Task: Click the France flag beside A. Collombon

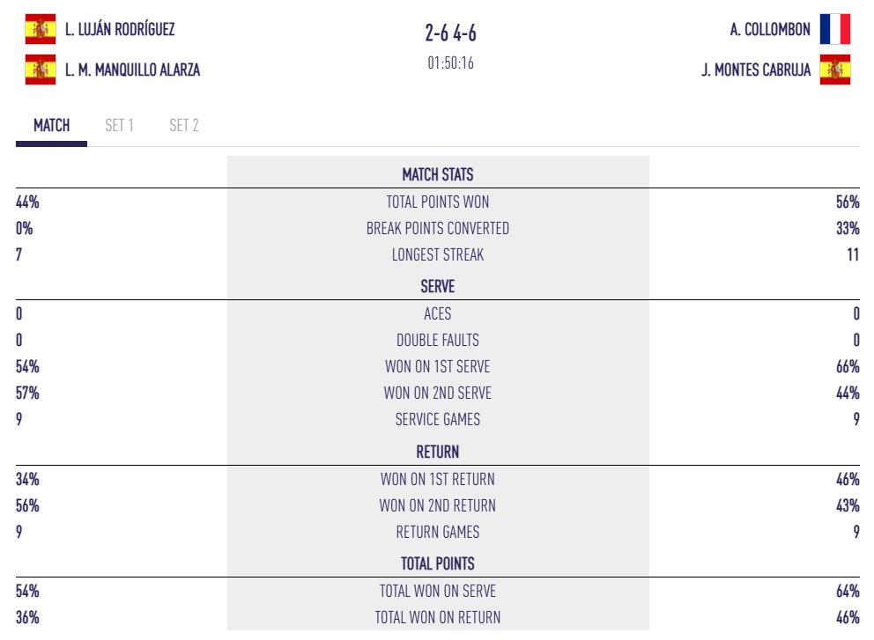Action: pyautogui.click(x=834, y=29)
